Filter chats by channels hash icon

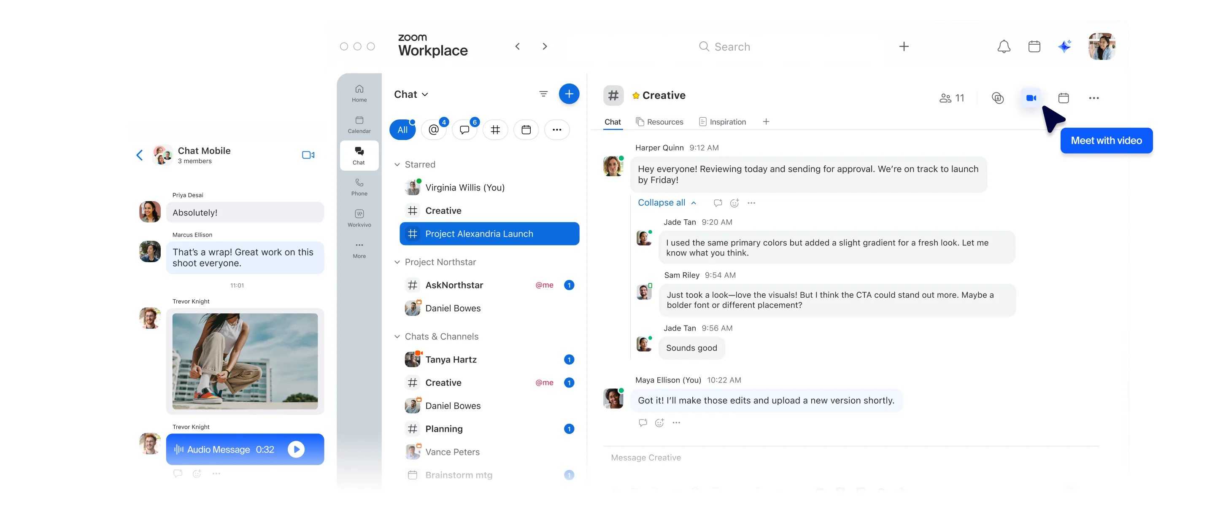(495, 130)
